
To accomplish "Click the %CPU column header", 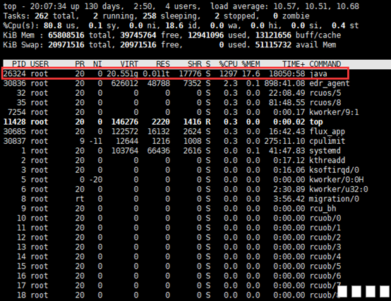I will [228, 64].
